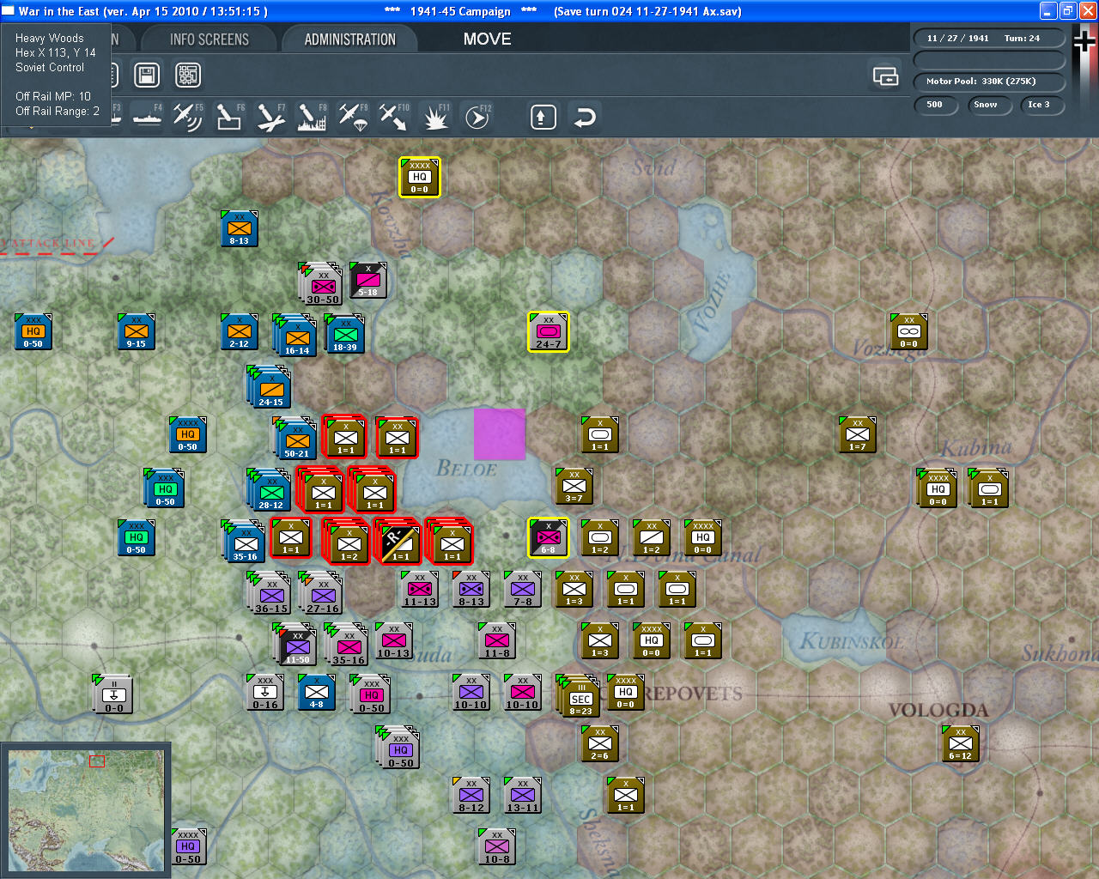Click the F11 explosion icon

point(435,117)
